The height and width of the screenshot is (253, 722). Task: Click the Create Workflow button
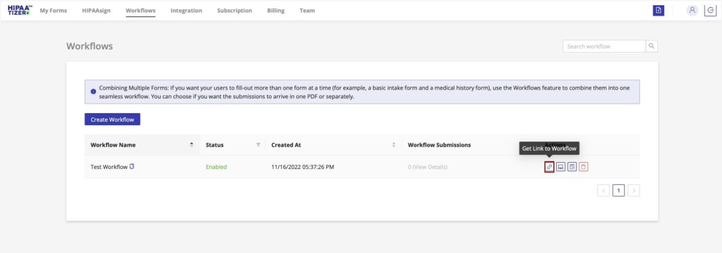[112, 119]
